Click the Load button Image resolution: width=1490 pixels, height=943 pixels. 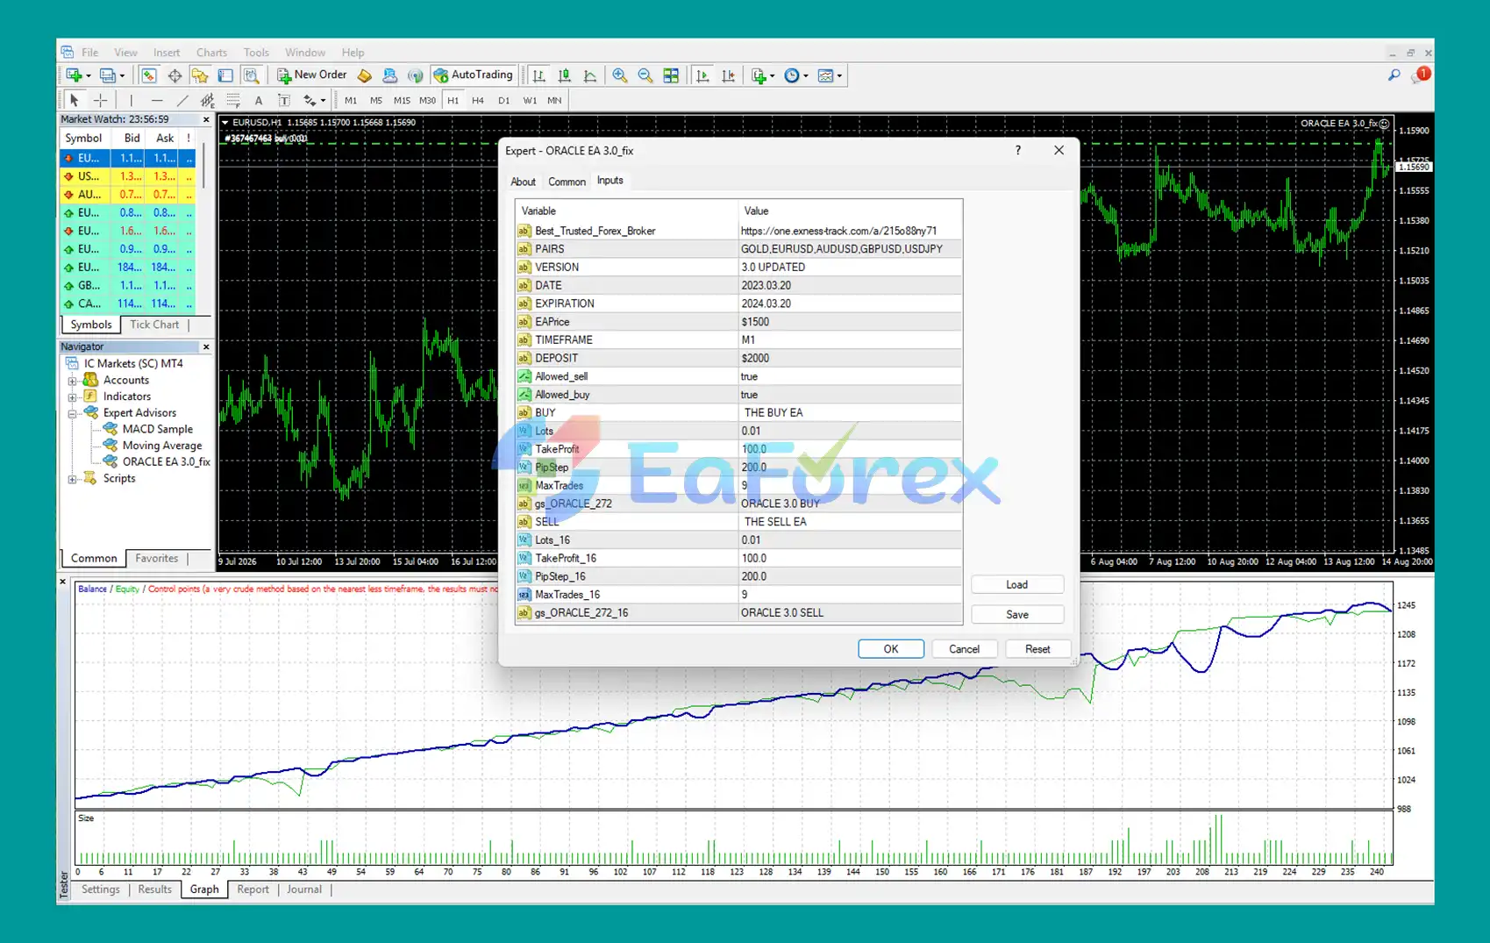(1017, 585)
